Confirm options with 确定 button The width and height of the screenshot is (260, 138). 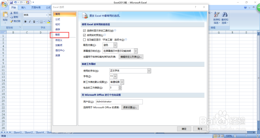point(184,129)
